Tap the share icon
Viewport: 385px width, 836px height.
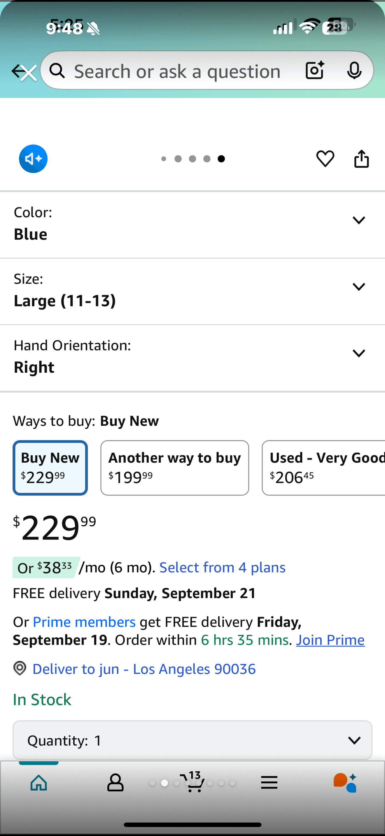click(361, 159)
